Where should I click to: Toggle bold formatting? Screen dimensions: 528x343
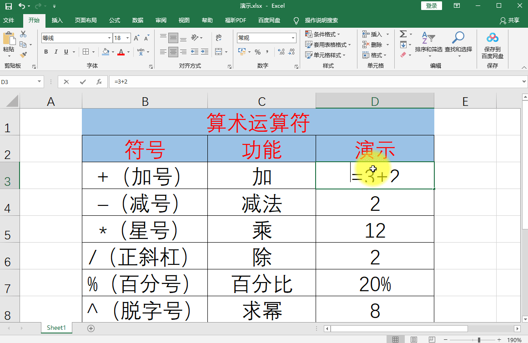[45, 52]
